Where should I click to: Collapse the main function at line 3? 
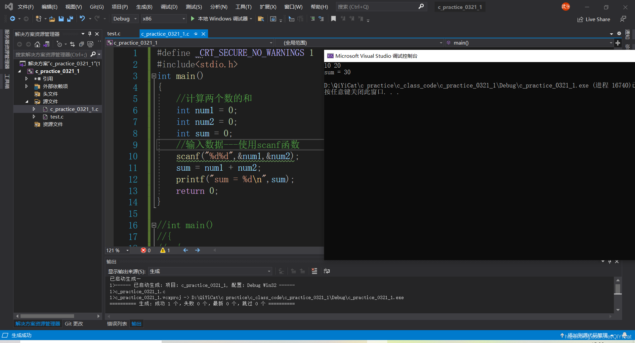pos(154,76)
